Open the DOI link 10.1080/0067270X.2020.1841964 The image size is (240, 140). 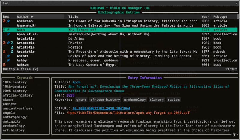pos(101,108)
